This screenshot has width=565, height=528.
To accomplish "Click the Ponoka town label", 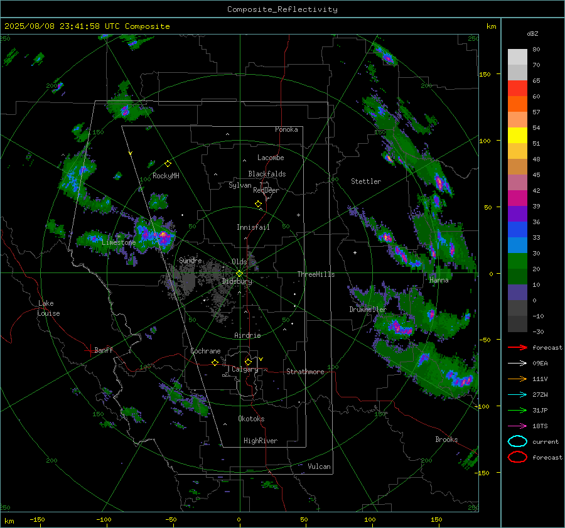I will 286,129.
